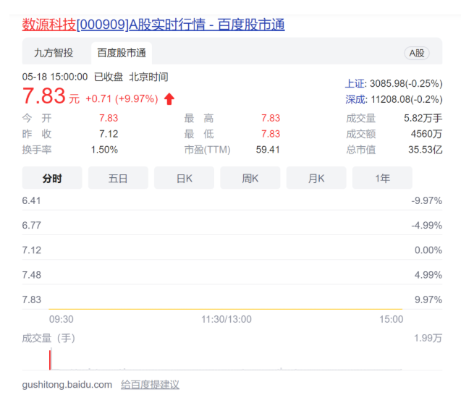Screen dimensions: 461x395
Task: Switch chart to 五日 view
Action: 118,178
